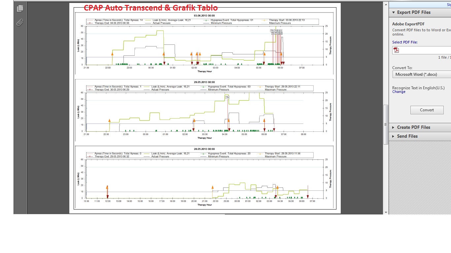Click the vertical scrollbar thumb
Viewport: 451px width, 253px height.
click(x=386, y=125)
